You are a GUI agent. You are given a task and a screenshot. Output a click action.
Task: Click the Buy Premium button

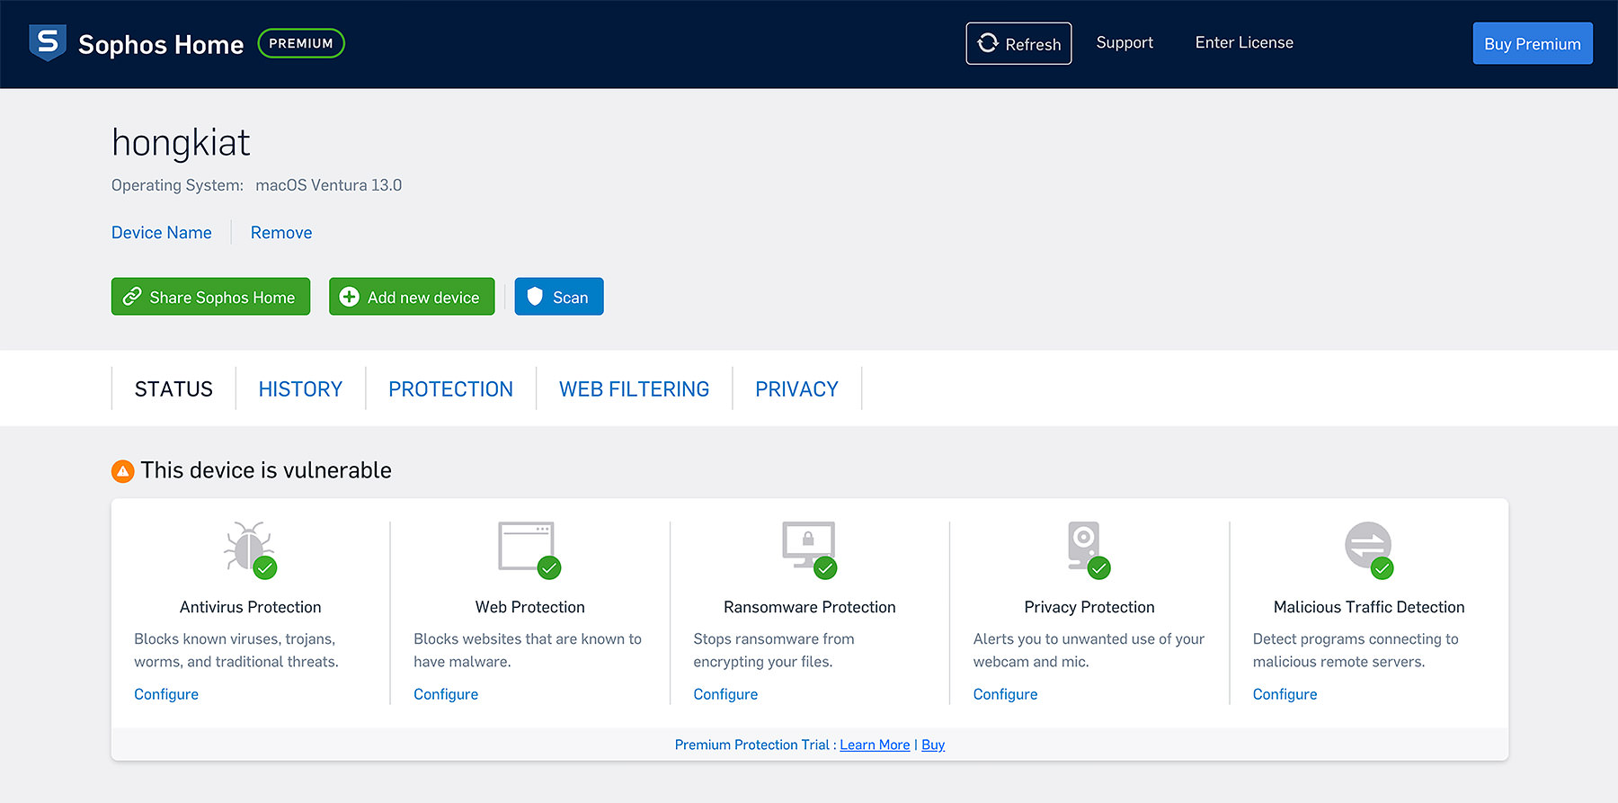click(1533, 43)
